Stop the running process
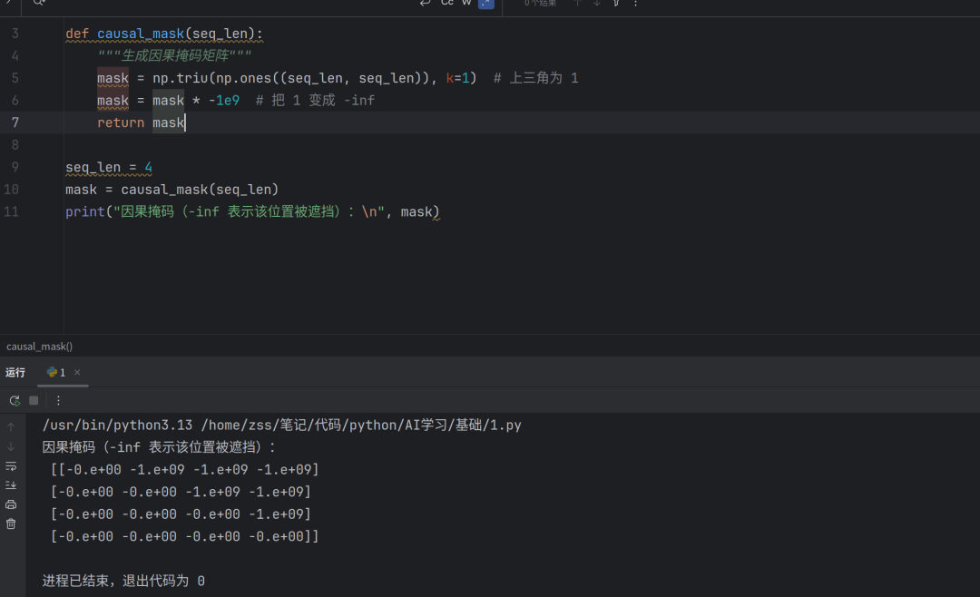Viewport: 980px width, 597px height. click(x=34, y=400)
